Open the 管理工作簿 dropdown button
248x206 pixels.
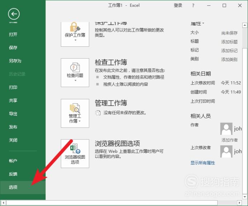(75, 113)
